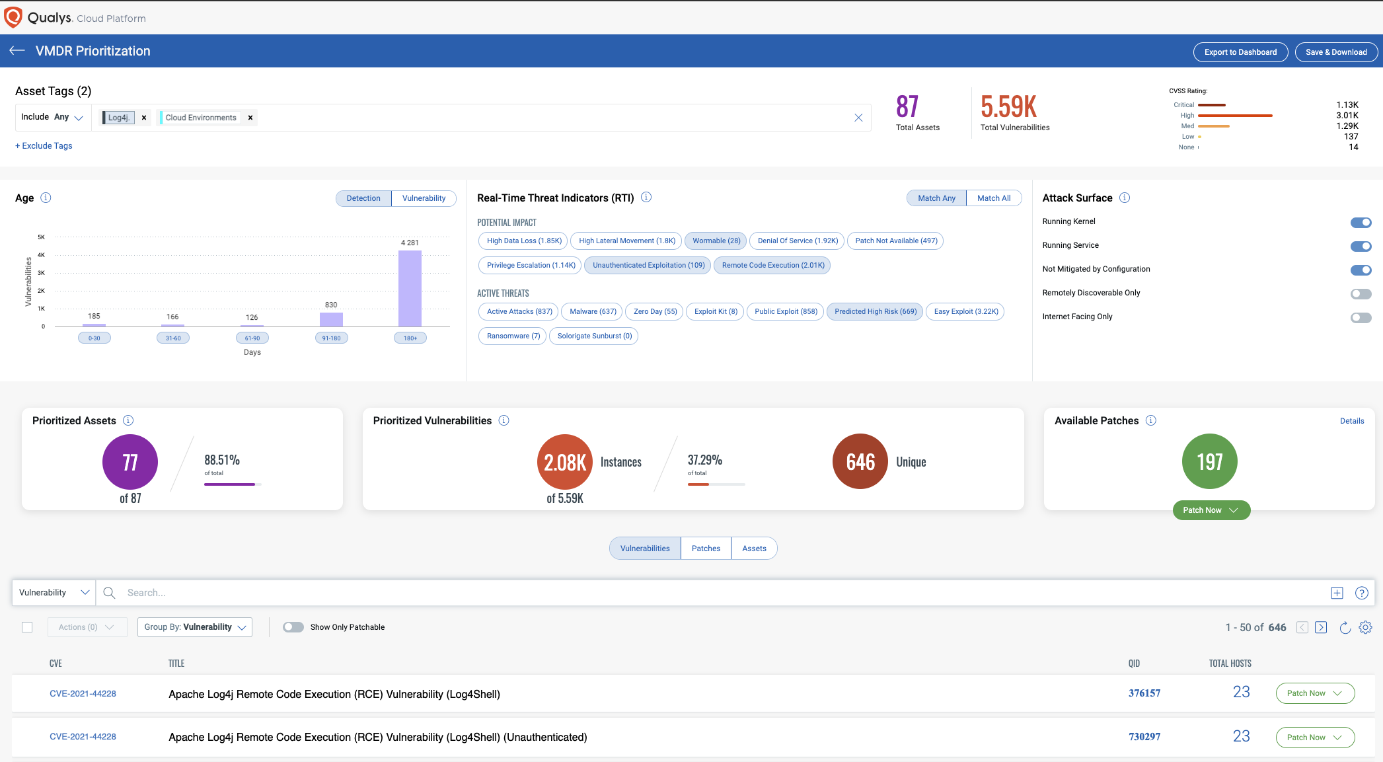Select the Detection age tab
This screenshot has height=762, width=1383.
363,198
